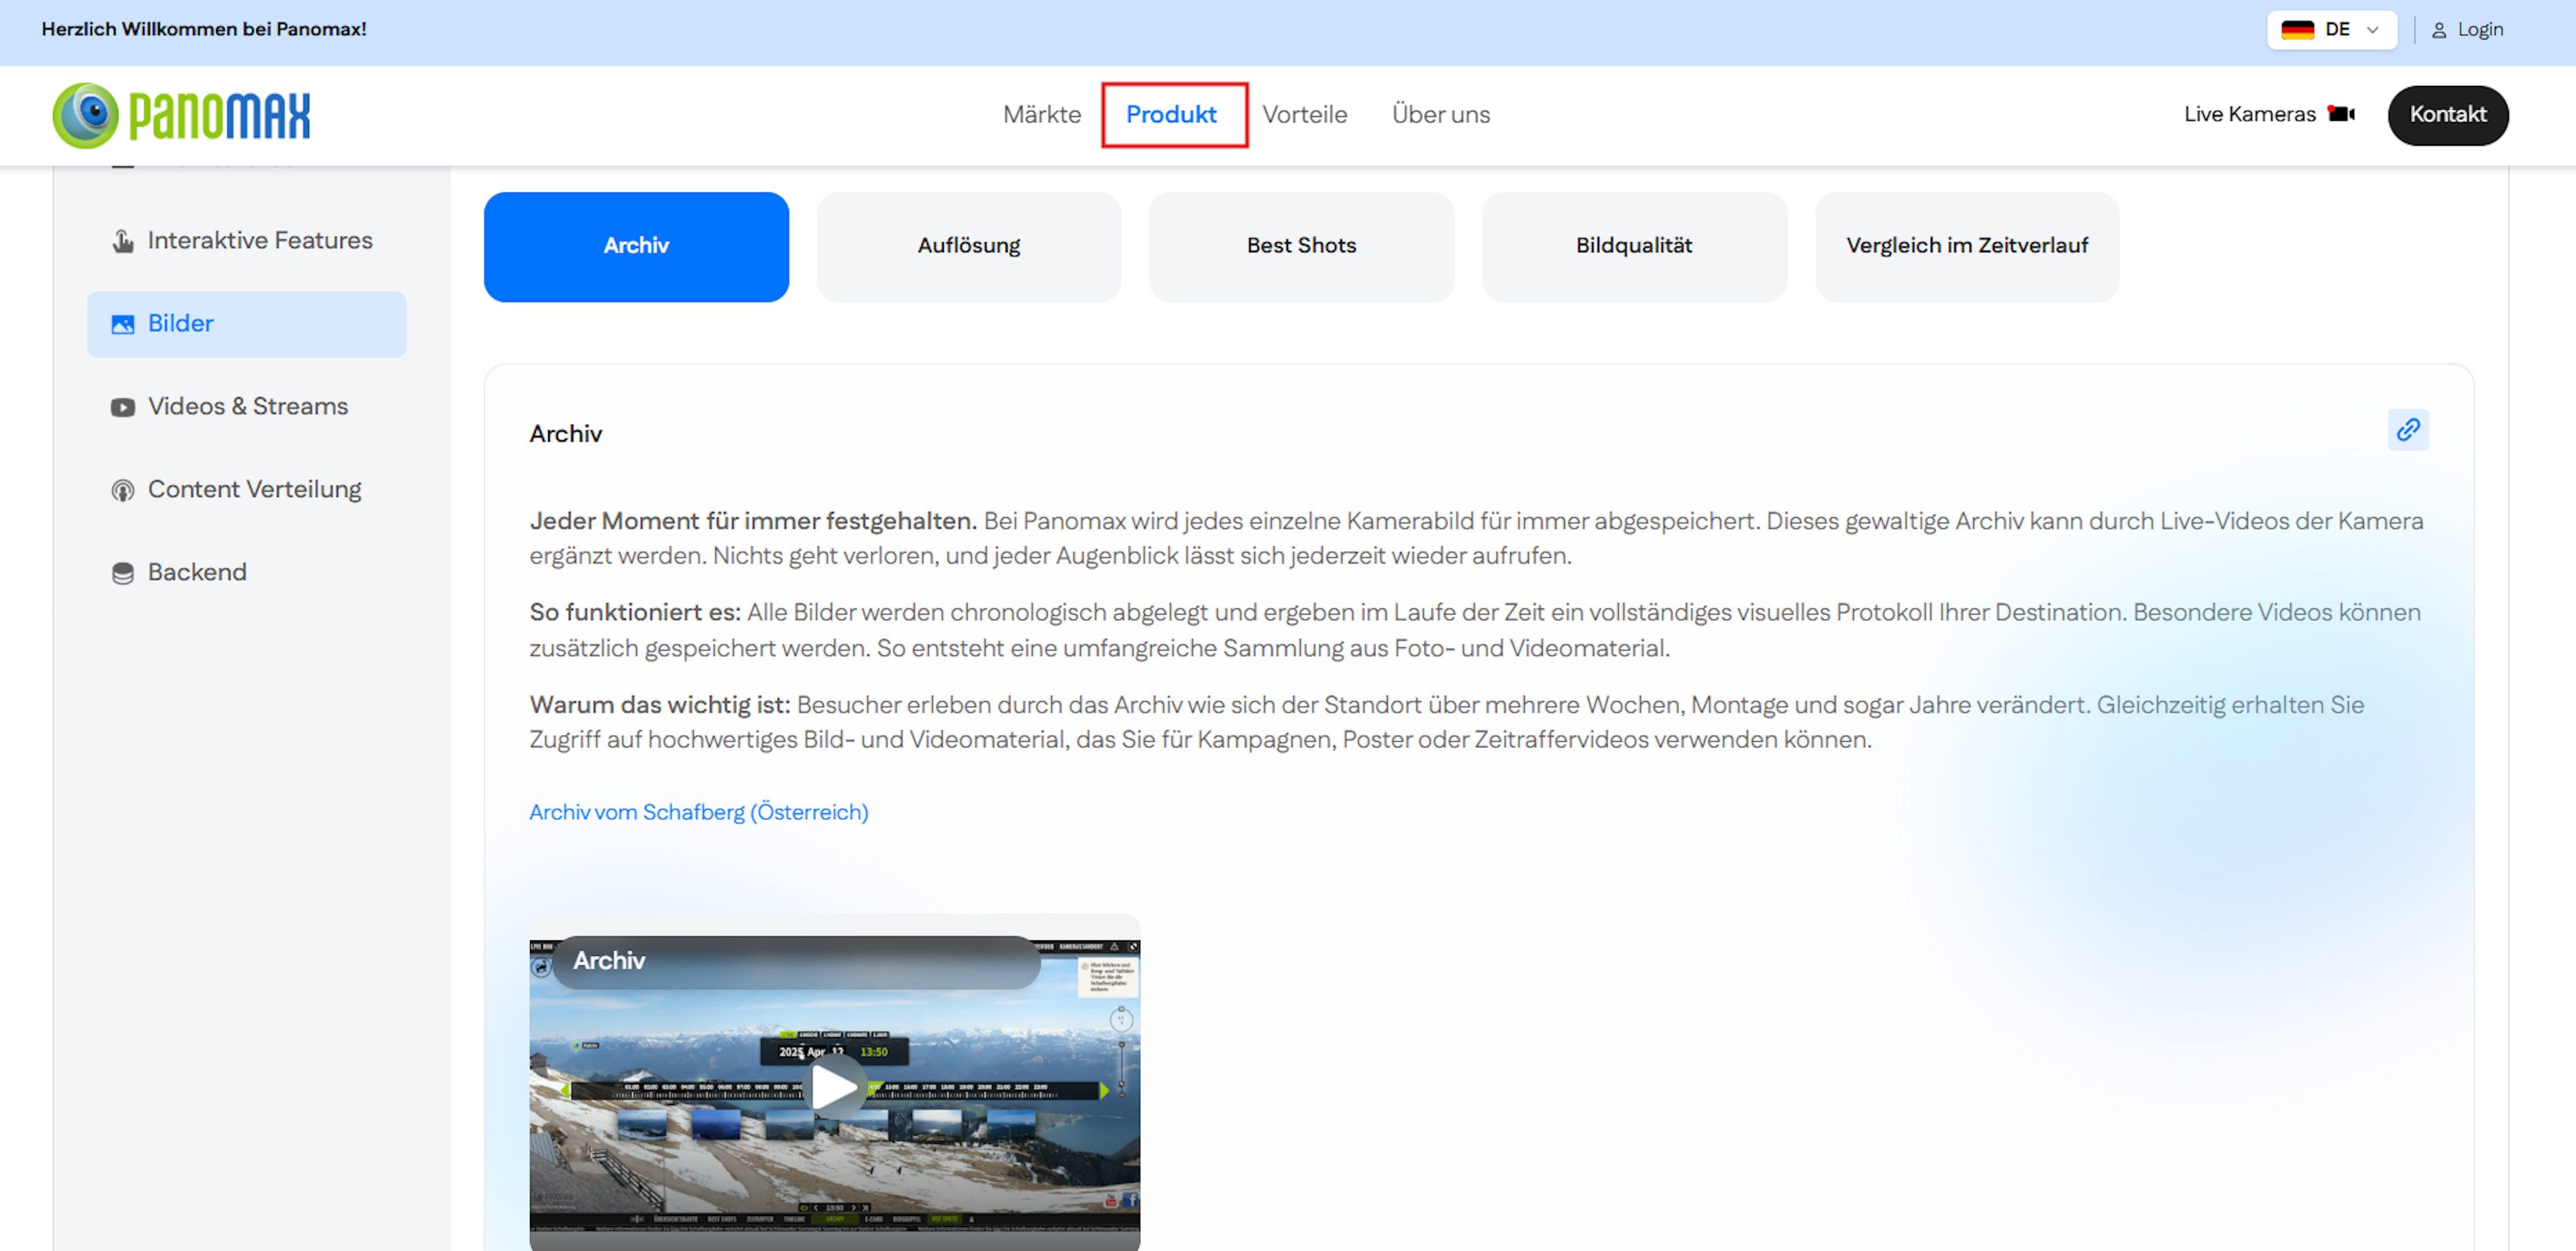Click the Panomax logo icon

[x=86, y=115]
